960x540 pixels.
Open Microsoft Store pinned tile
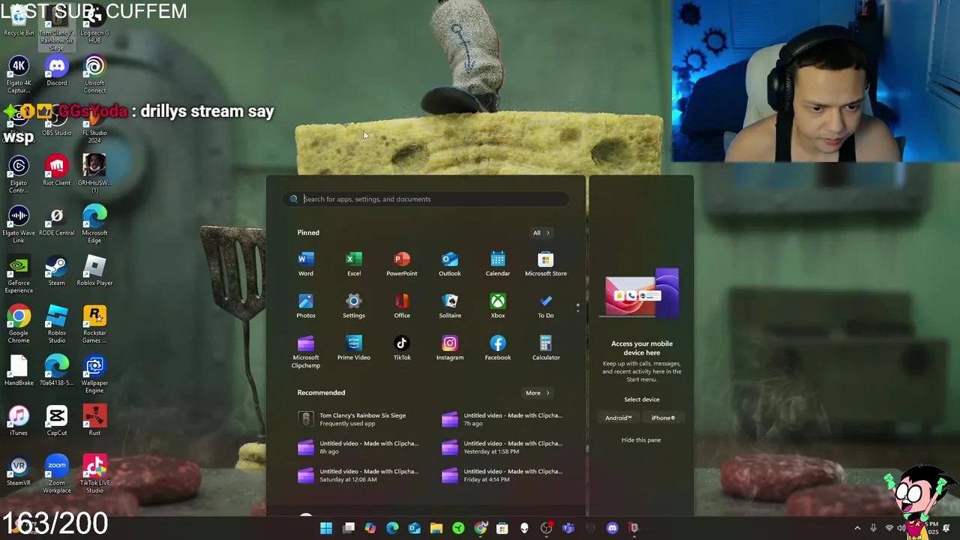pos(546,264)
